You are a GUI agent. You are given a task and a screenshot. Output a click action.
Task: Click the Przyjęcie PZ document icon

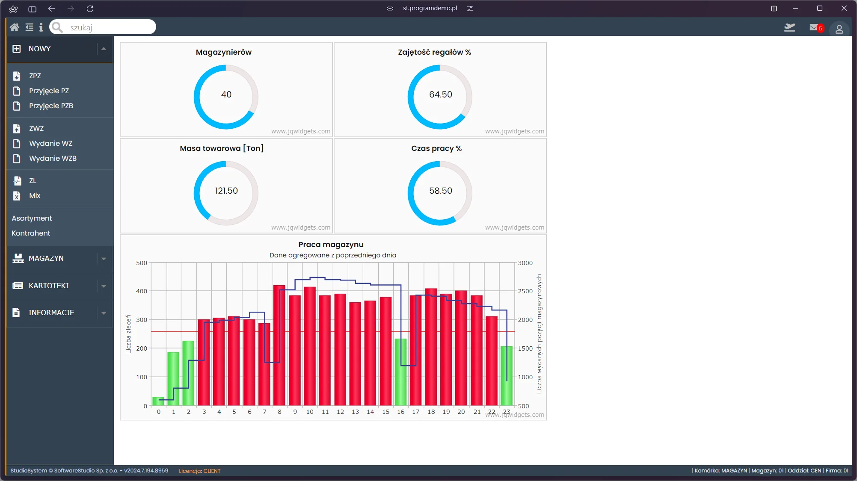tap(17, 91)
